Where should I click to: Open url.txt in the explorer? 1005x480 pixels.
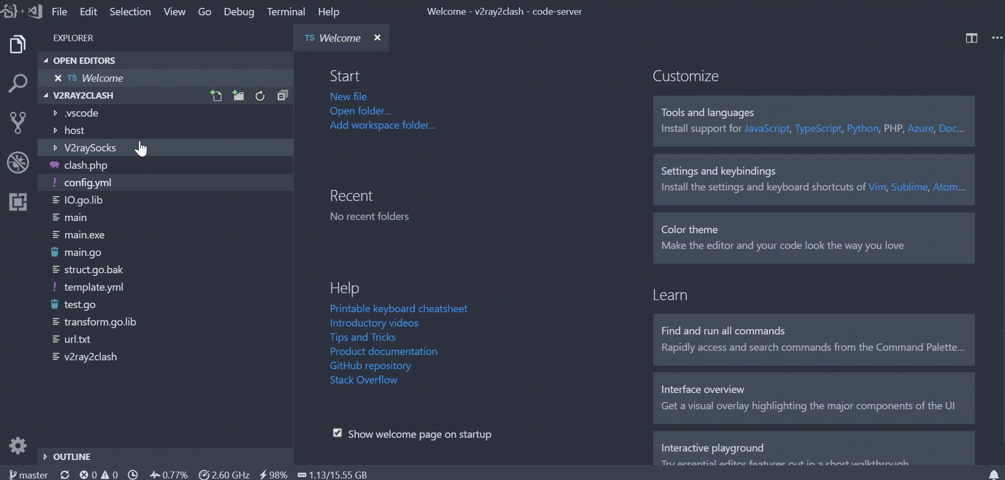[165, 339]
